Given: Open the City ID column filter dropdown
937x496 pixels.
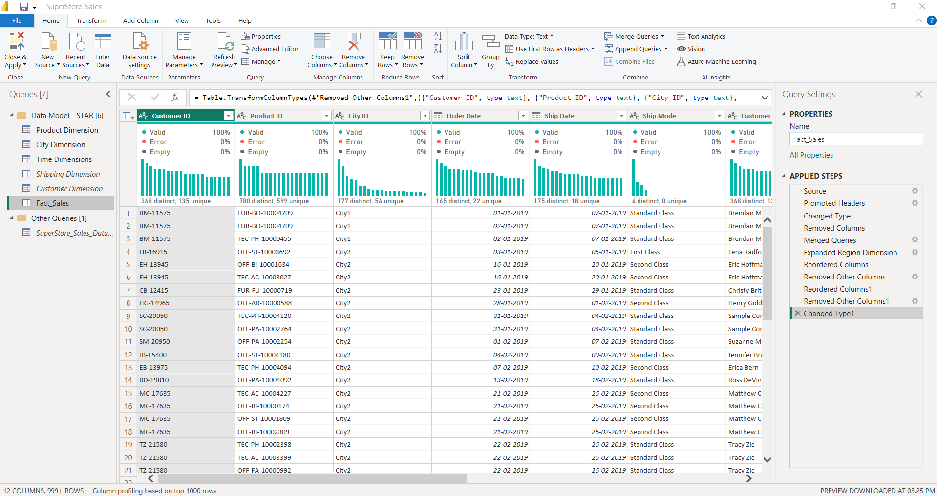Looking at the screenshot, I should tap(425, 116).
